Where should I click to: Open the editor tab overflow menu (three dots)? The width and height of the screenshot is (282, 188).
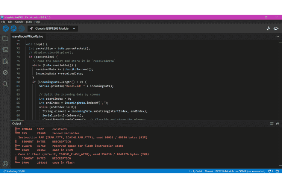277,36
